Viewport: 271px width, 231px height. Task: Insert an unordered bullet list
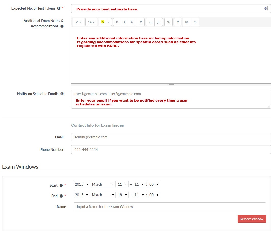[150, 22]
